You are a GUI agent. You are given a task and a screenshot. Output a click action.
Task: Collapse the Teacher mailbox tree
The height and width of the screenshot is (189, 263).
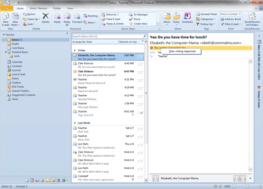(x=4, y=34)
